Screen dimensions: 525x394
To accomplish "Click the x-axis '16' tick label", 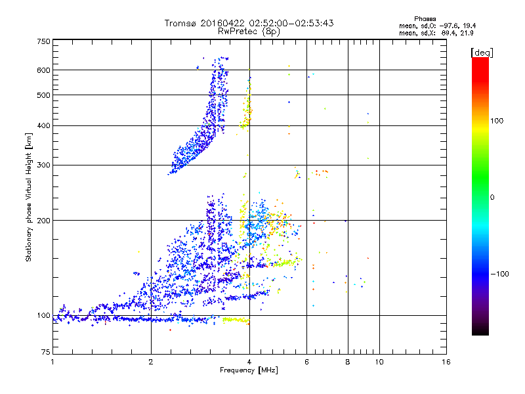I will [446, 362].
